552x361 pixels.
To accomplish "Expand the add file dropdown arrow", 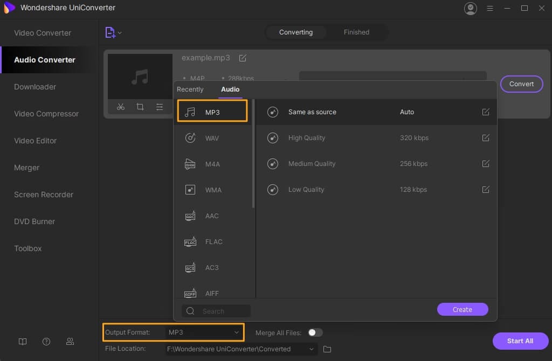I will [120, 33].
